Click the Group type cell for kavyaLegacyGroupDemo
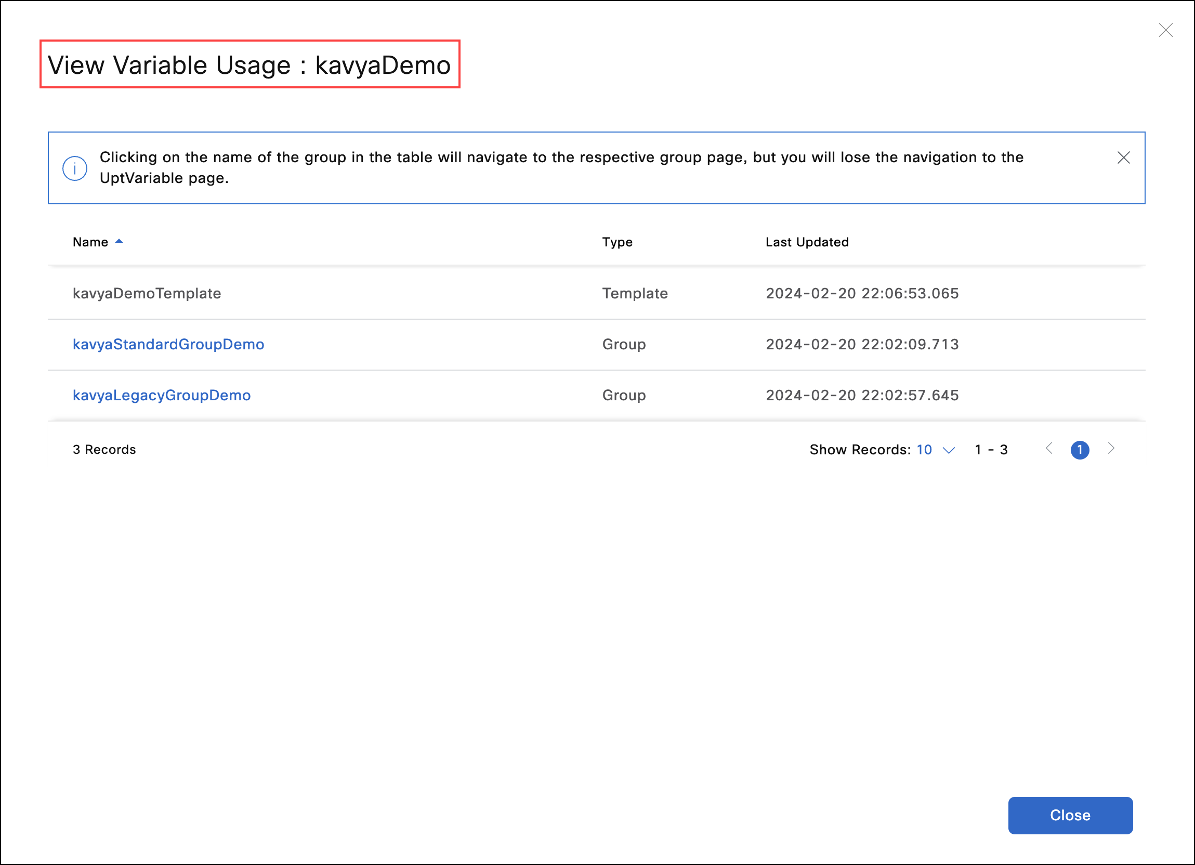 point(624,396)
